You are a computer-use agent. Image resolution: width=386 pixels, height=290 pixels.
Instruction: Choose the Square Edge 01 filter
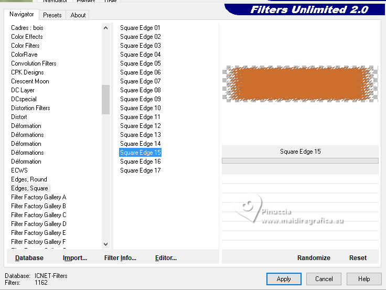140,28
